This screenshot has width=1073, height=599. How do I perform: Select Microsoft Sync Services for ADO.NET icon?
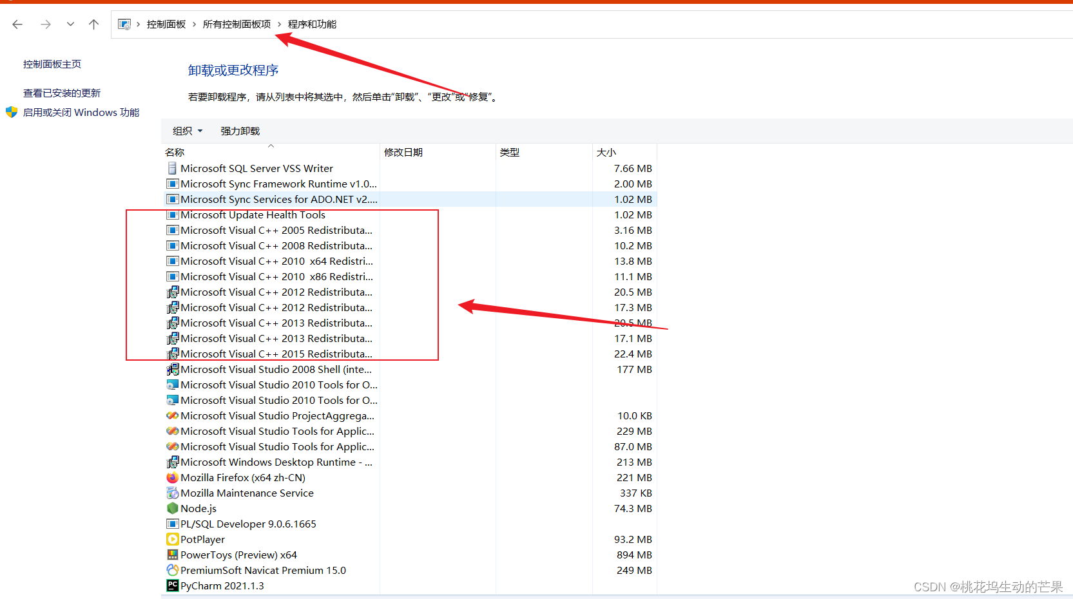click(x=172, y=199)
